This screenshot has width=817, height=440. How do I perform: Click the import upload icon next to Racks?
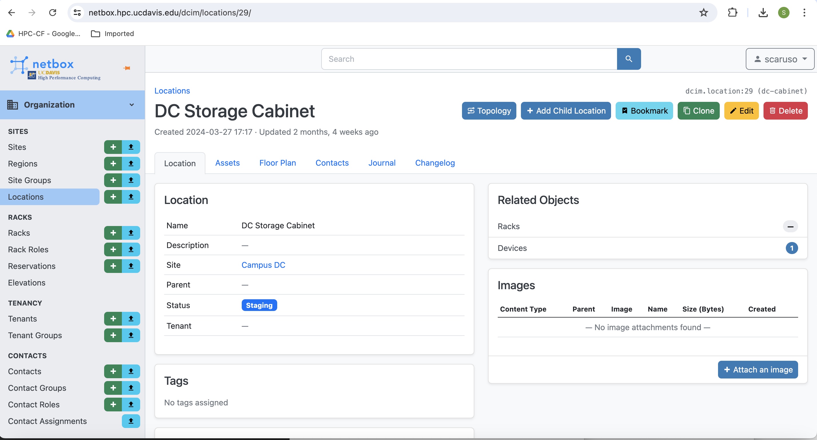(131, 233)
